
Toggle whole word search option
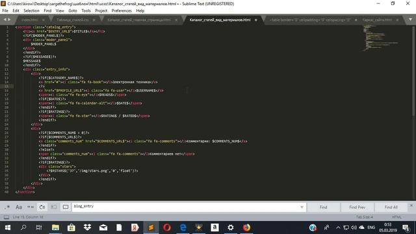(x=31, y=207)
